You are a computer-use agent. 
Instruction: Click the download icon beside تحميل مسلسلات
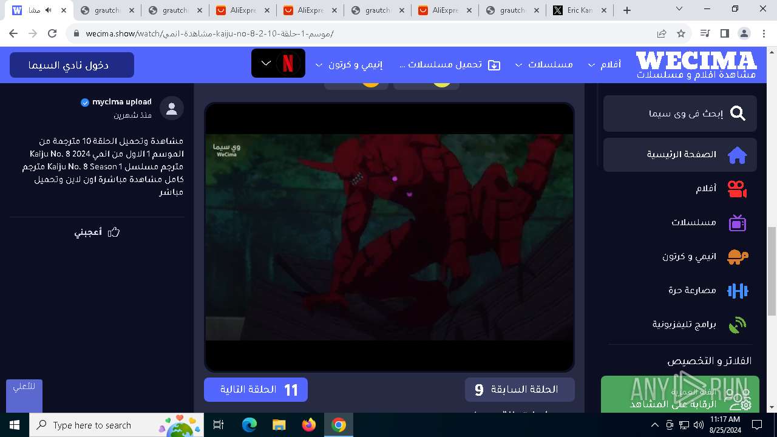tap(494, 64)
